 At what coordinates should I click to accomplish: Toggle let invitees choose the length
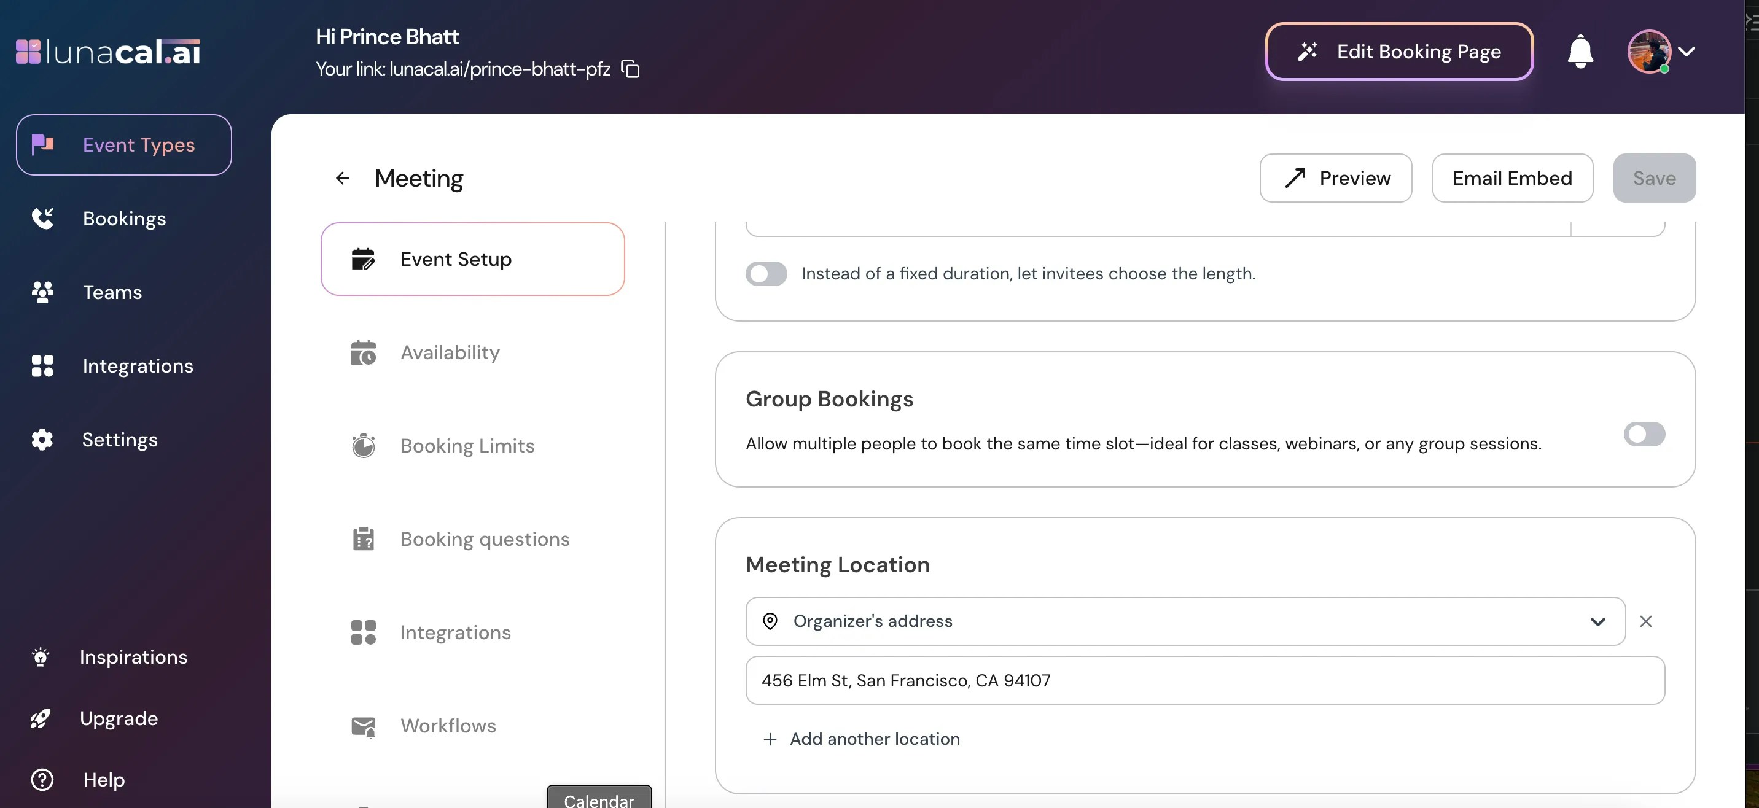765,274
